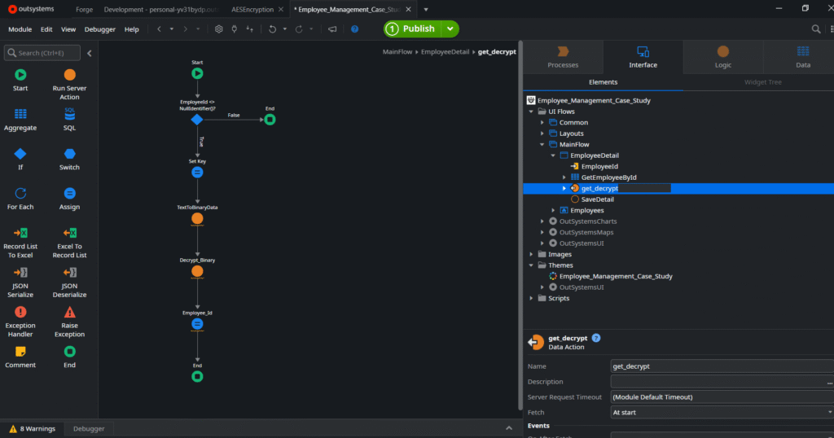Open the settings gear in toolbar
The height and width of the screenshot is (438, 834).
[x=218, y=29]
